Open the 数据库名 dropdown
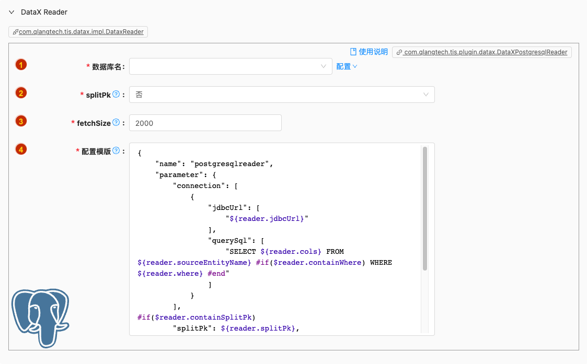Screen dimensions: 587x364 point(230,66)
